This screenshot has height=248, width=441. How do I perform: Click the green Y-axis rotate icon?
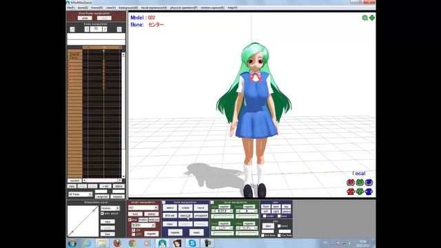(x=360, y=183)
